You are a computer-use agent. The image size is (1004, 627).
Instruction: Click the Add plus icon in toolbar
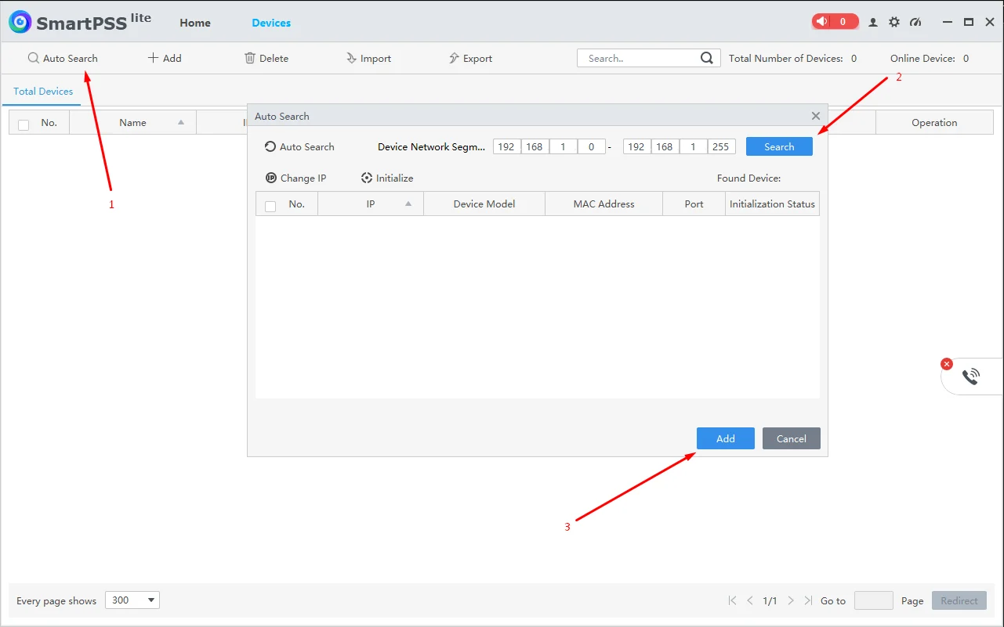[x=153, y=58]
